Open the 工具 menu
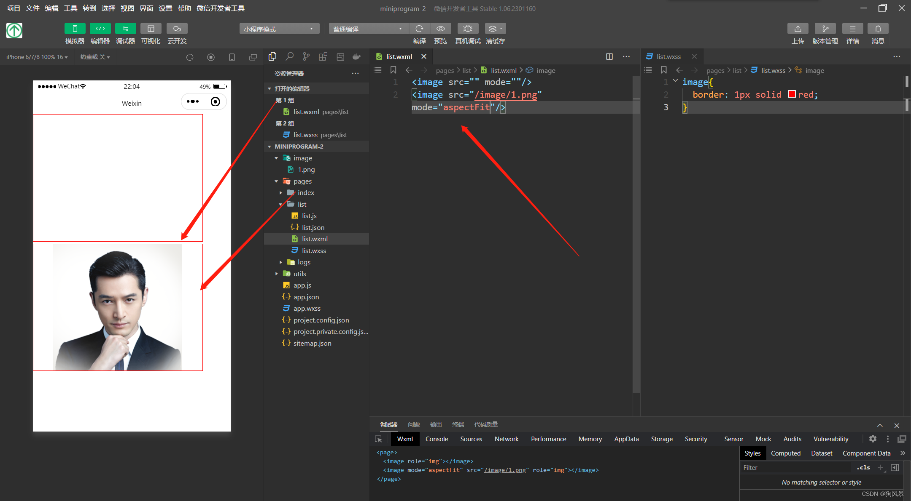Image resolution: width=911 pixels, height=501 pixels. click(x=70, y=8)
